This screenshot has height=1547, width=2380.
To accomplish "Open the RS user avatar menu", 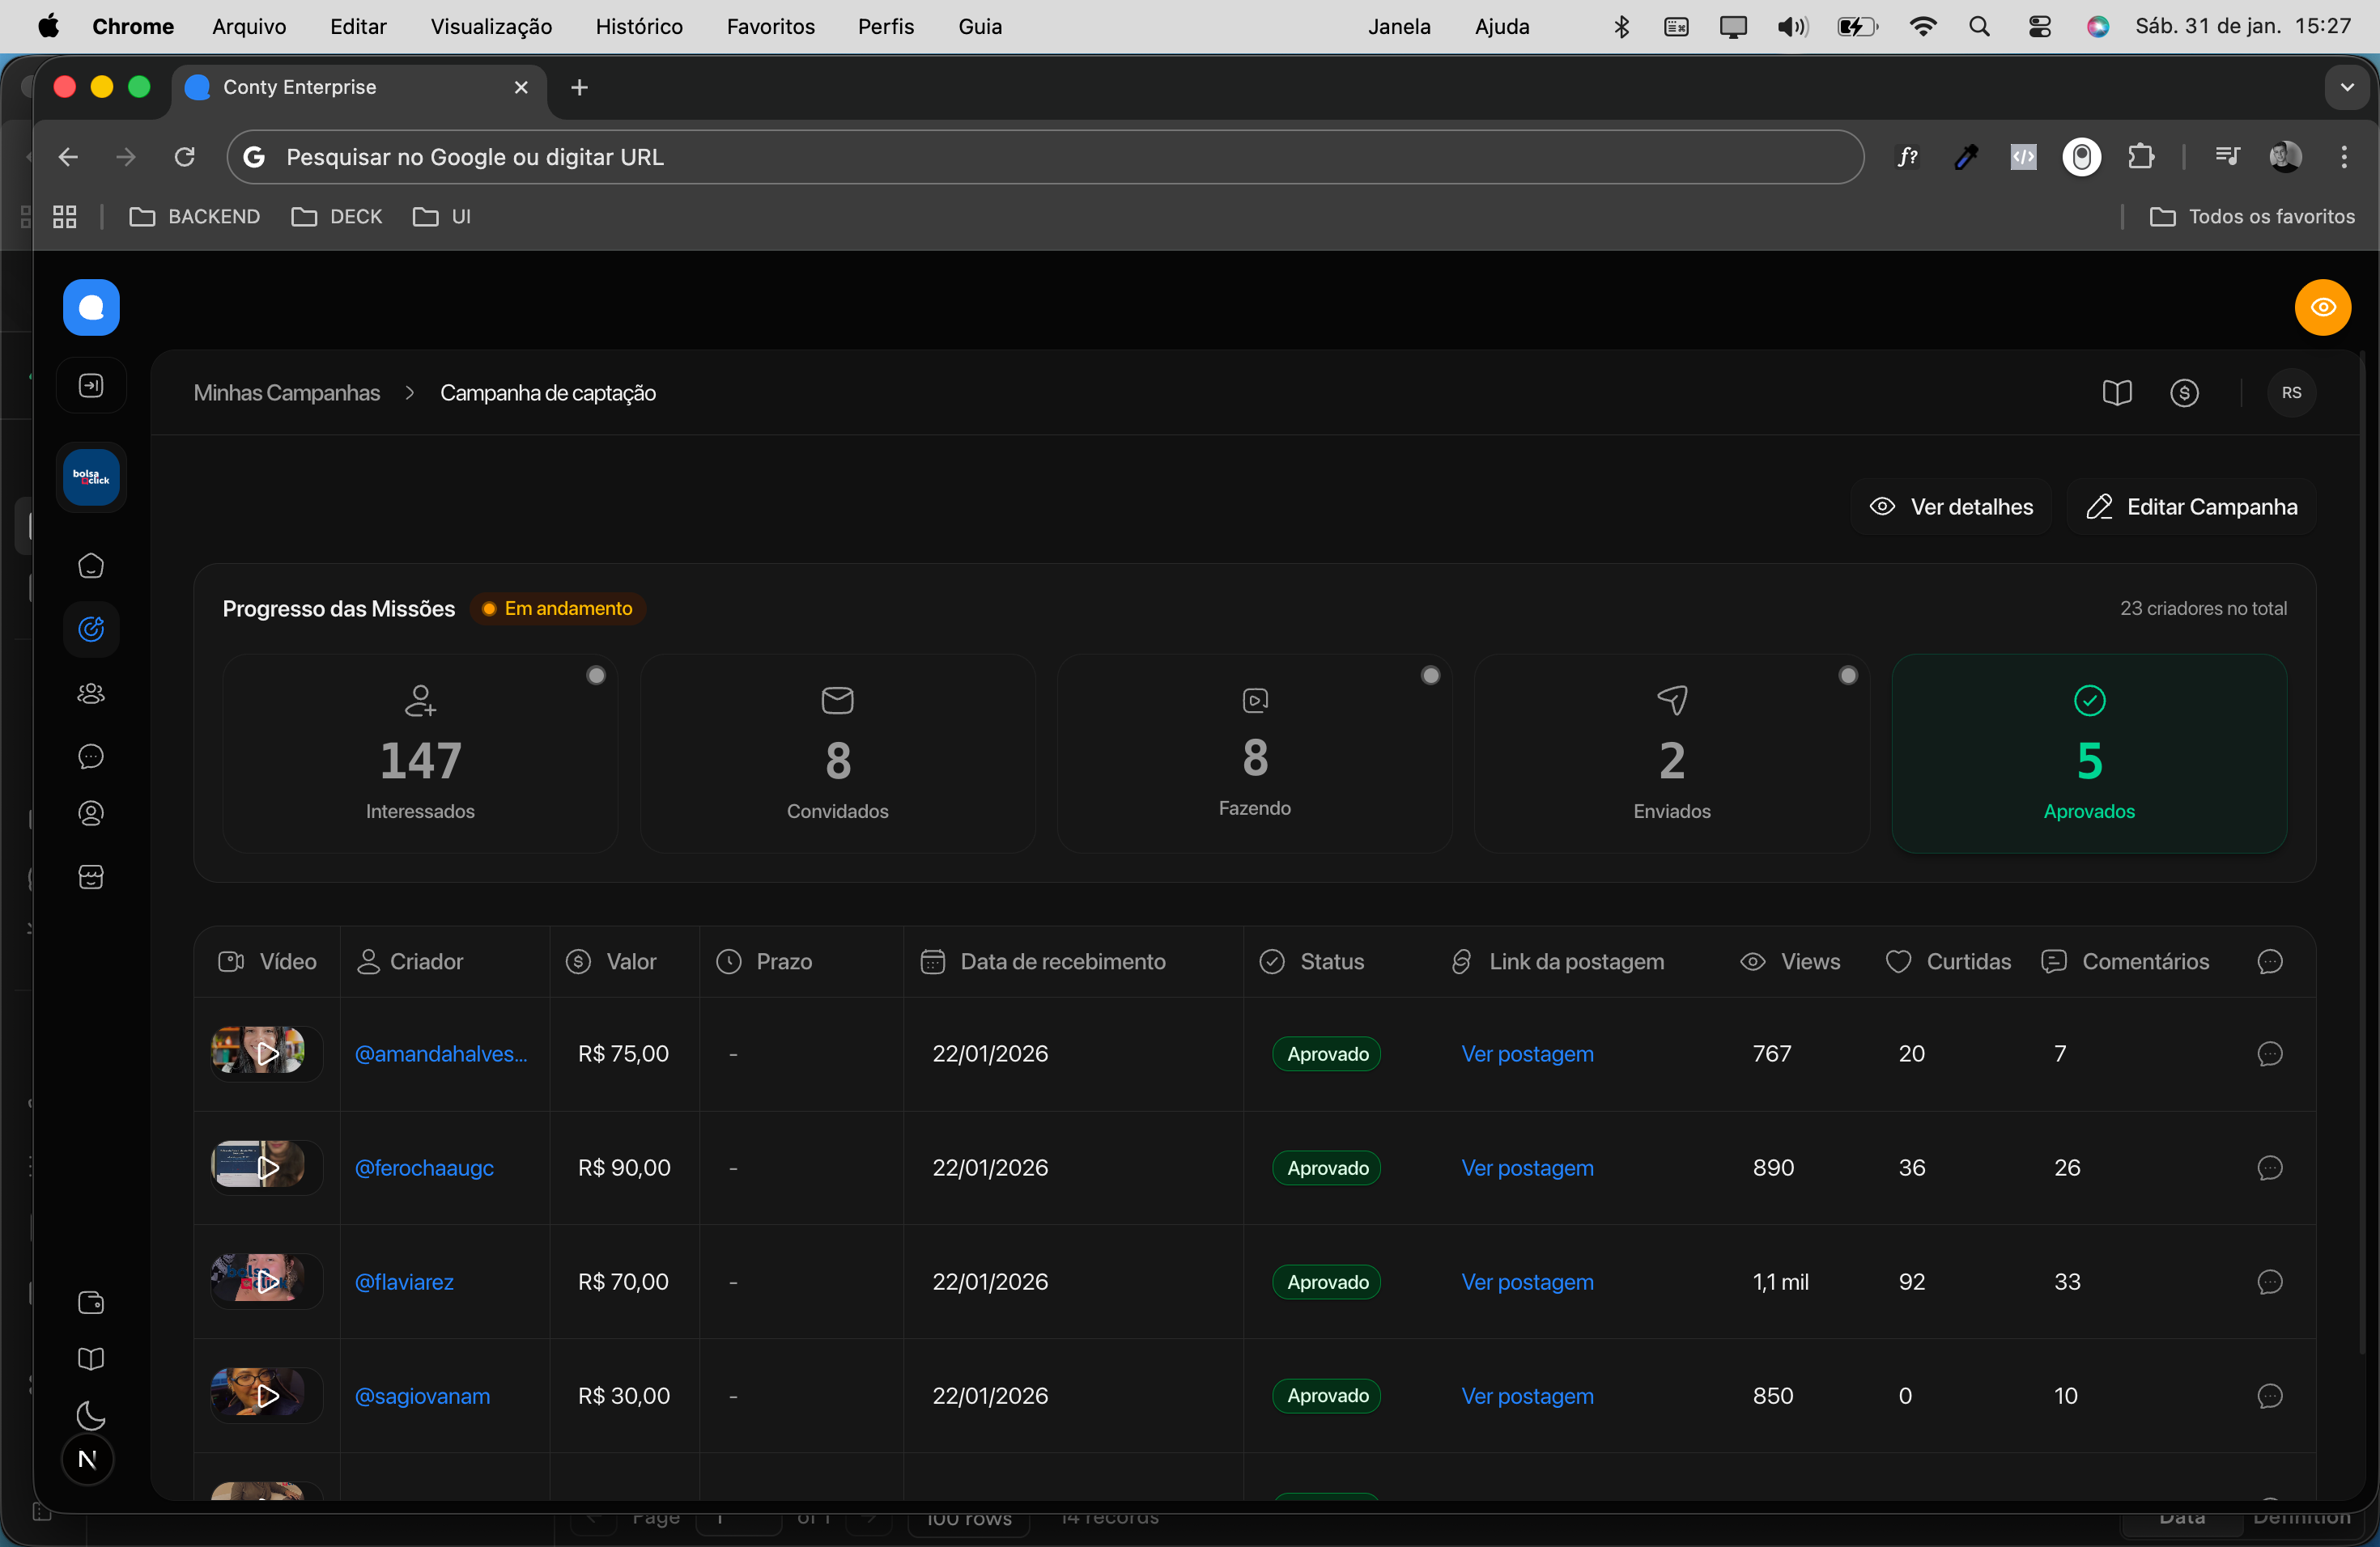I will coord(2291,392).
